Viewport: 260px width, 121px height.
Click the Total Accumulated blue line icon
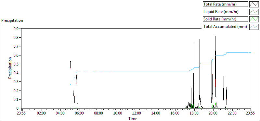pyautogui.click(x=254, y=27)
